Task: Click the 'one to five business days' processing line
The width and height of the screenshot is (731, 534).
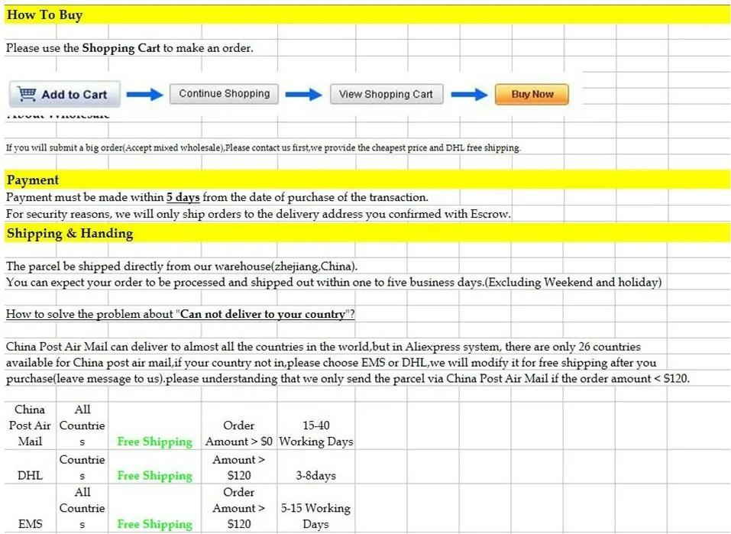Action: point(334,282)
